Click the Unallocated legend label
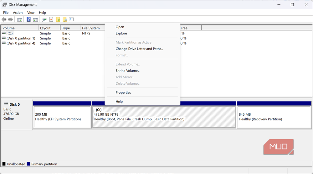Screen dimensions: 313x174 16,164
